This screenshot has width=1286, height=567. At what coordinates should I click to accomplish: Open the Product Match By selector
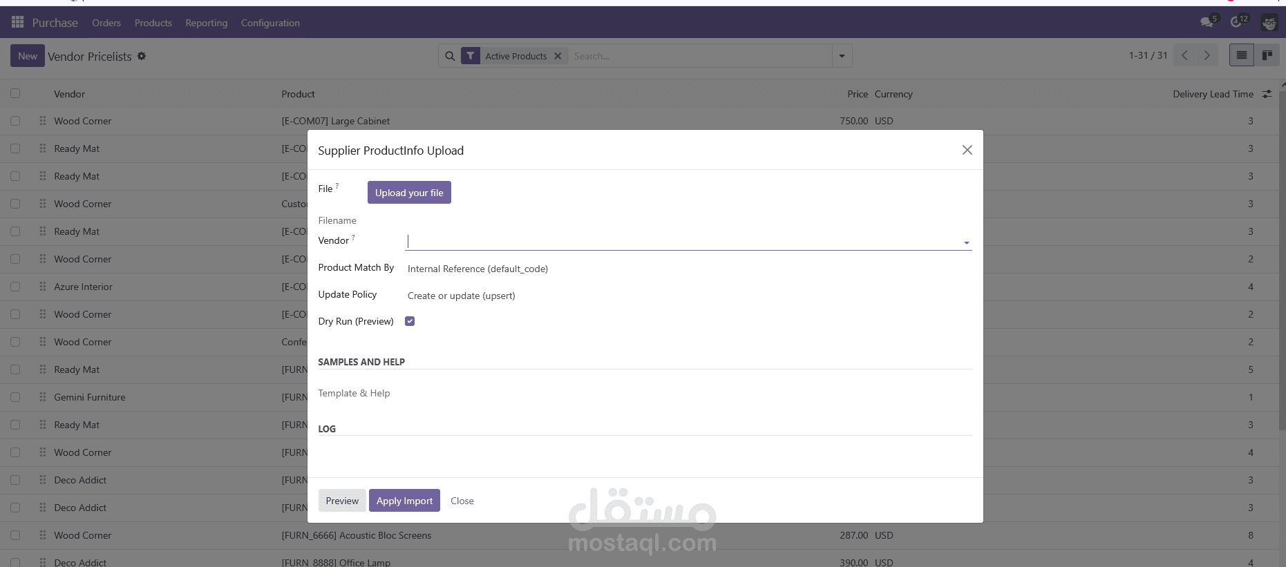[688, 269]
